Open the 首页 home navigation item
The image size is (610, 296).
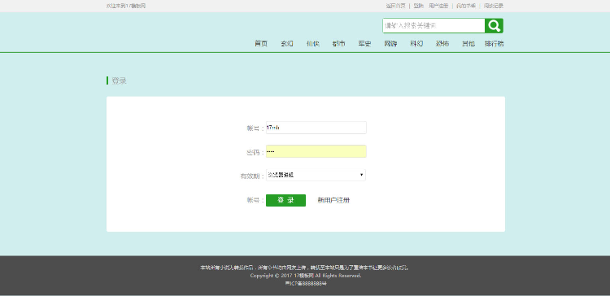(x=261, y=44)
